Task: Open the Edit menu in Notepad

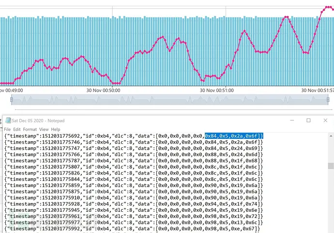Action: pos(17,130)
